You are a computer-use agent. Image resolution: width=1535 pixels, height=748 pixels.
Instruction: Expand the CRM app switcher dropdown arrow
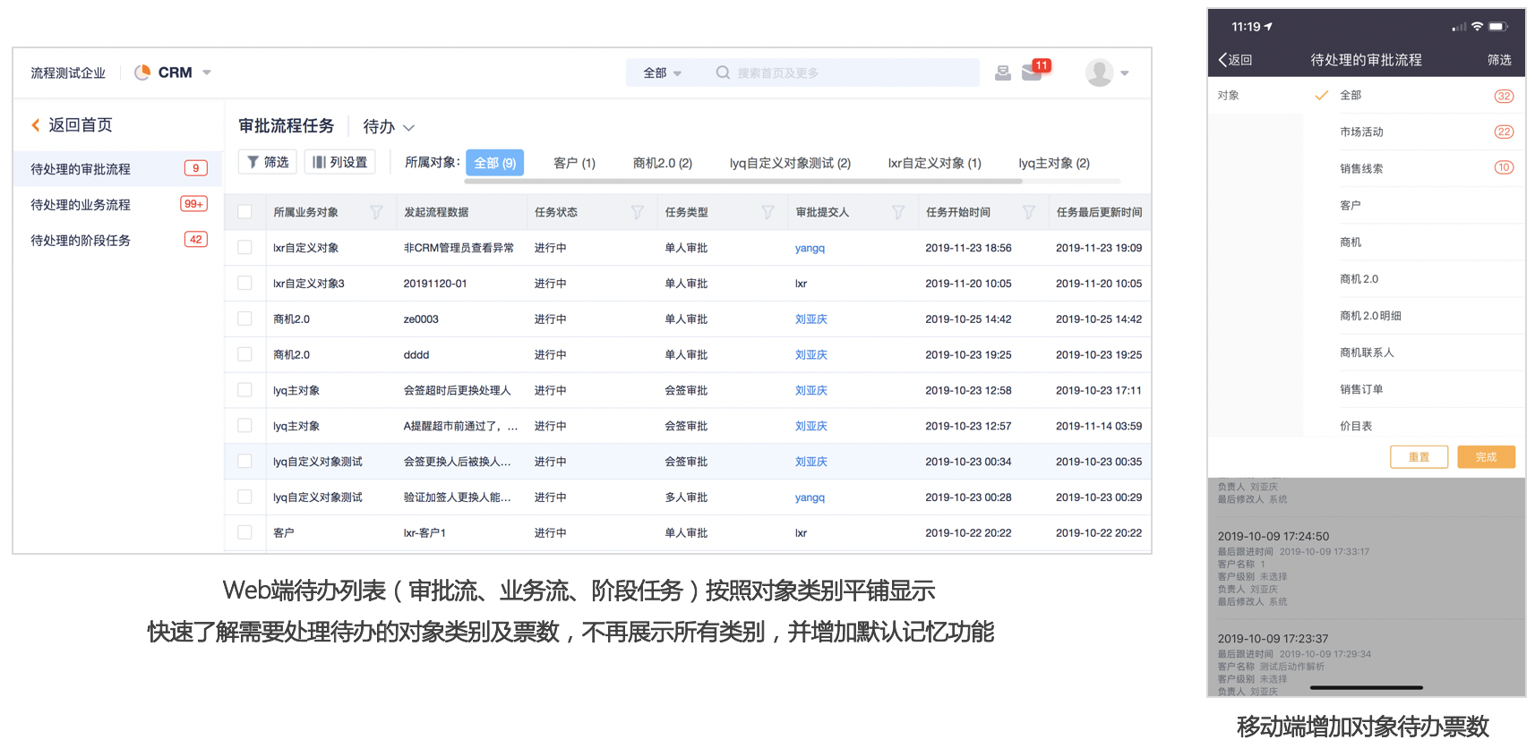pos(207,72)
